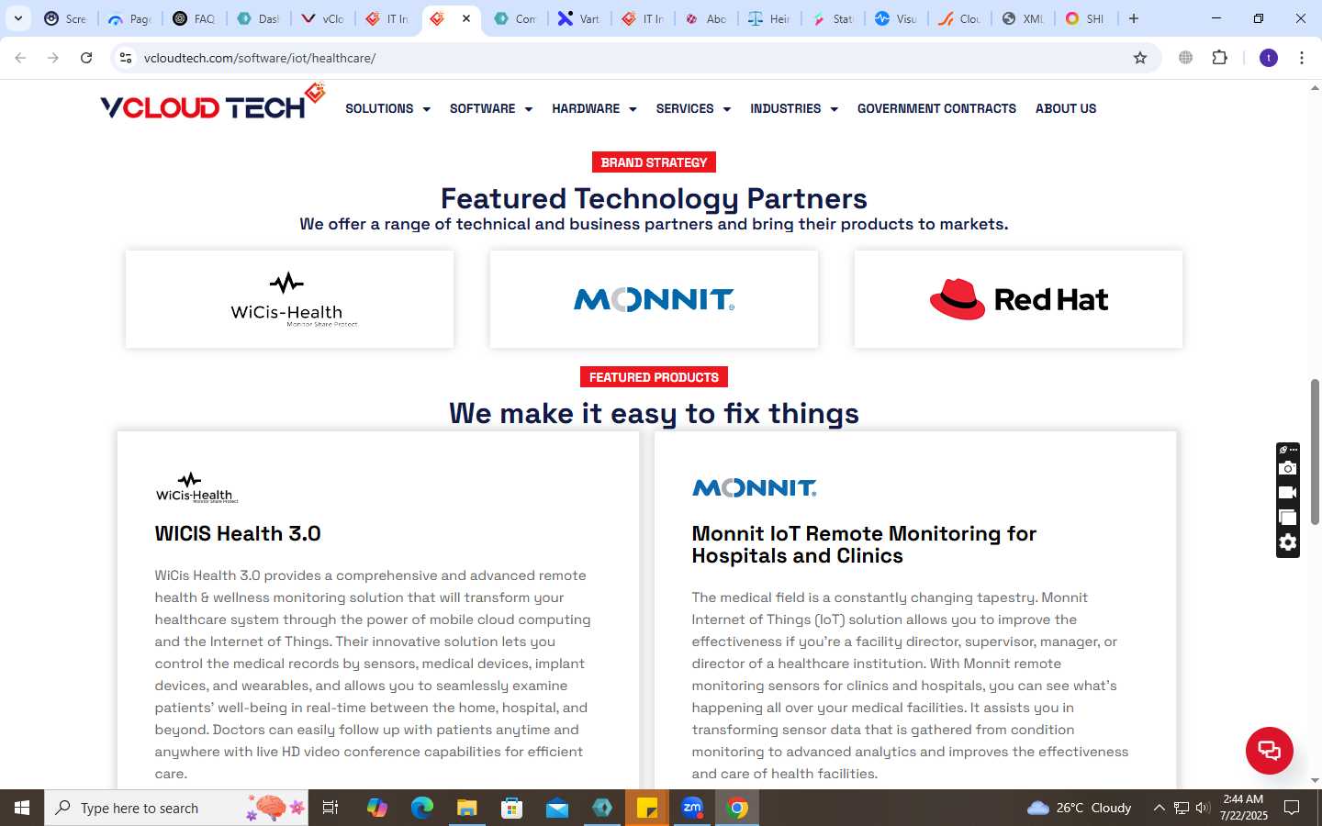Expand the HARDWARE dropdown menu

[594, 108]
